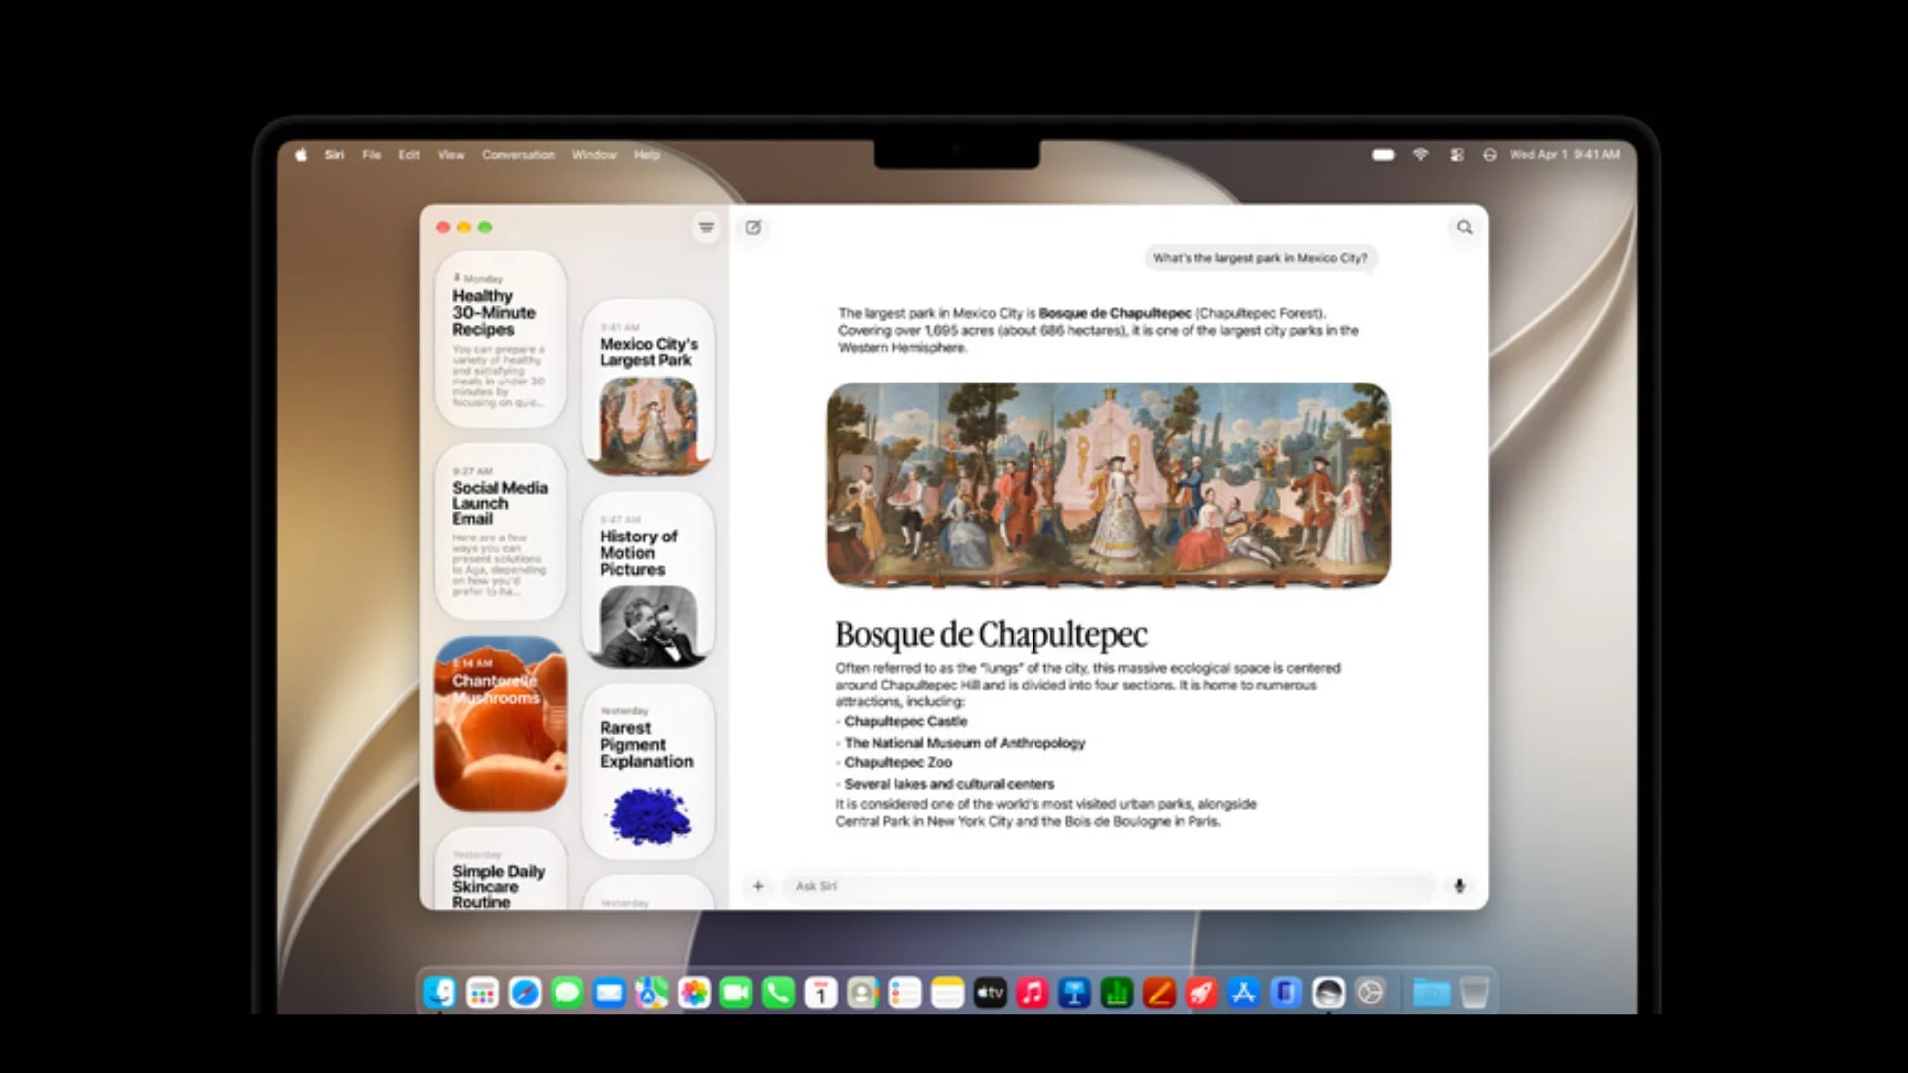Open System Settings from the dock
The width and height of the screenshot is (1908, 1073).
coord(1370,993)
